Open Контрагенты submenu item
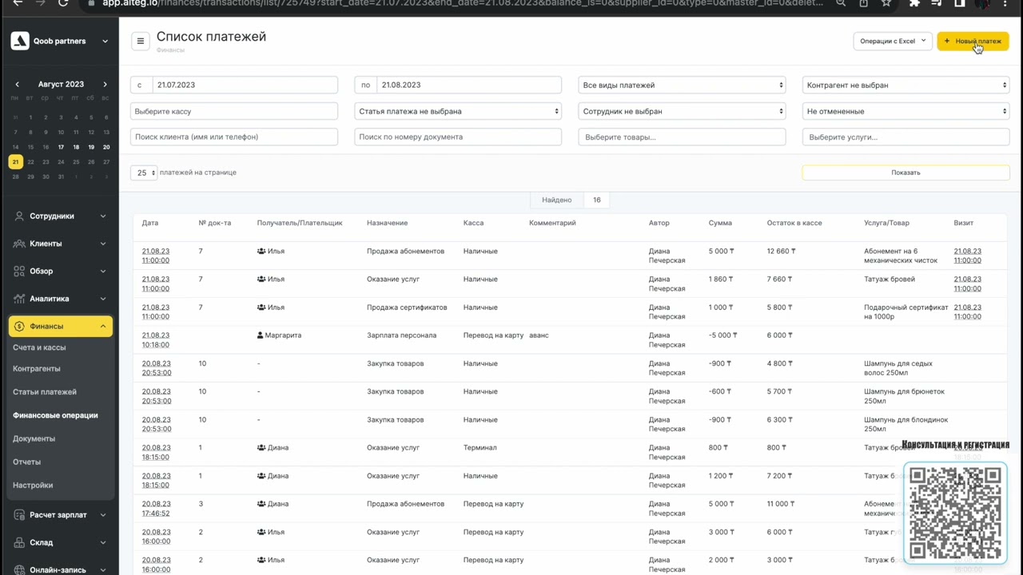The image size is (1023, 575). pos(37,369)
